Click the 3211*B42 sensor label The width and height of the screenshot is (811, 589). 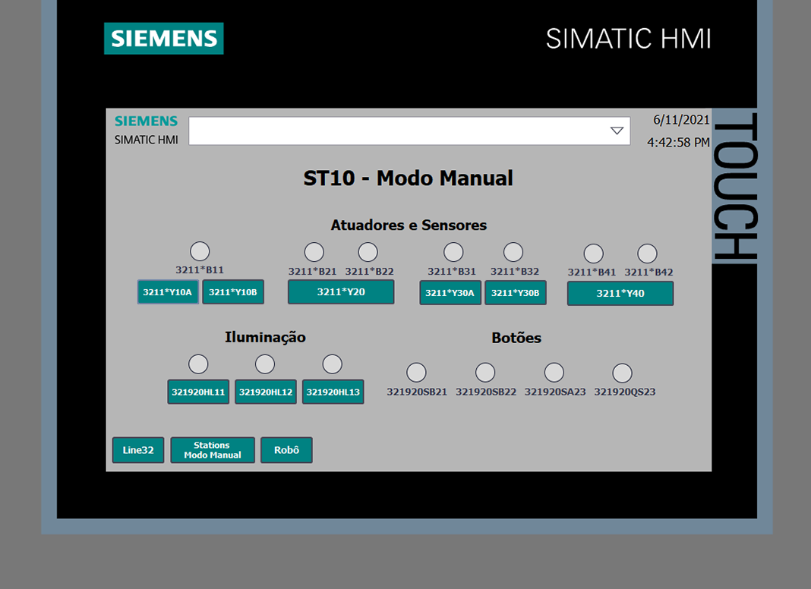(x=648, y=272)
